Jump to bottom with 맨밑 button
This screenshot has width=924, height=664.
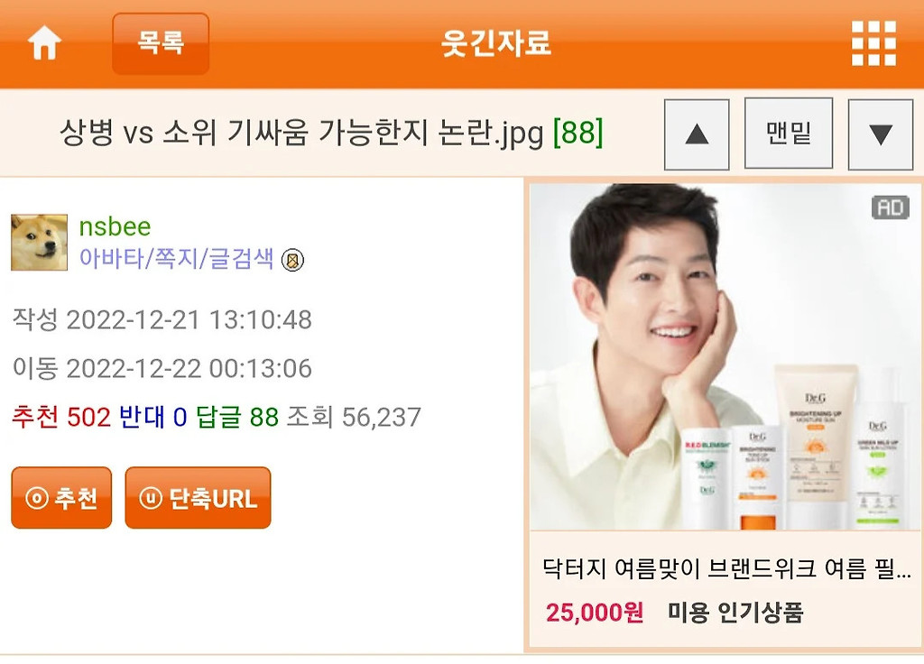pos(789,134)
